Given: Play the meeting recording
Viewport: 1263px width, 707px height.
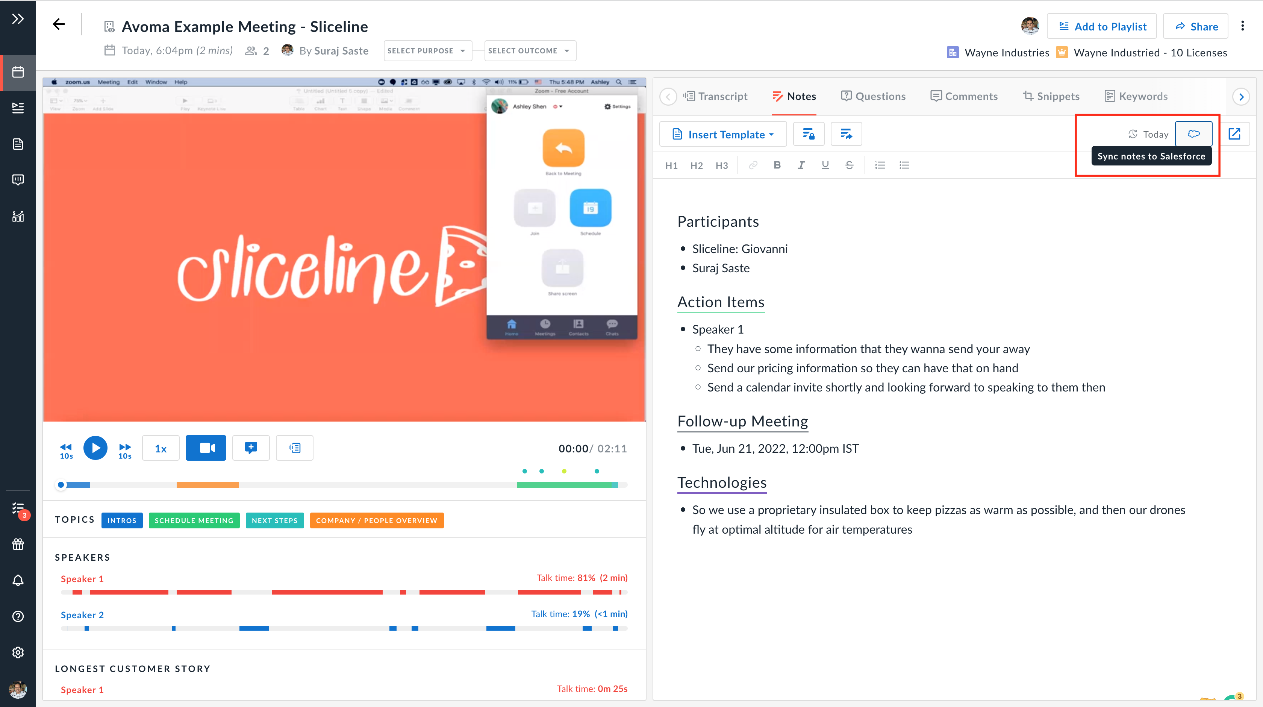Looking at the screenshot, I should click(x=95, y=448).
